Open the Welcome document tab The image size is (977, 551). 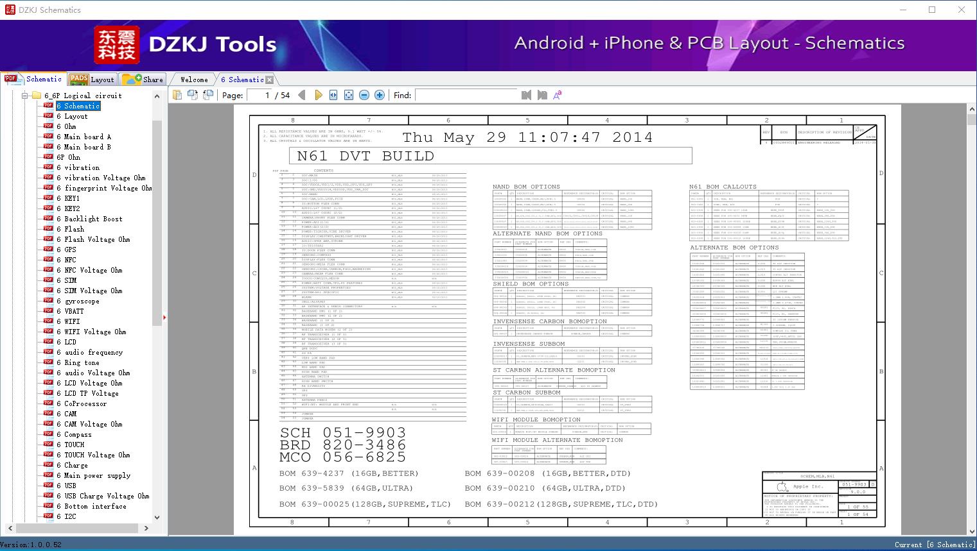tap(194, 80)
